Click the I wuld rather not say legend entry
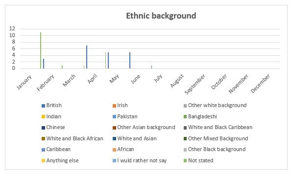Image resolution: width=293 pixels, height=177 pixels. tap(140, 160)
